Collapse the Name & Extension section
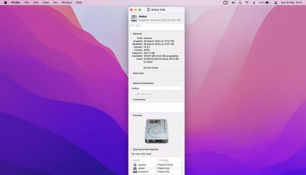Viewport: 306px width, 175px height. pos(131,83)
